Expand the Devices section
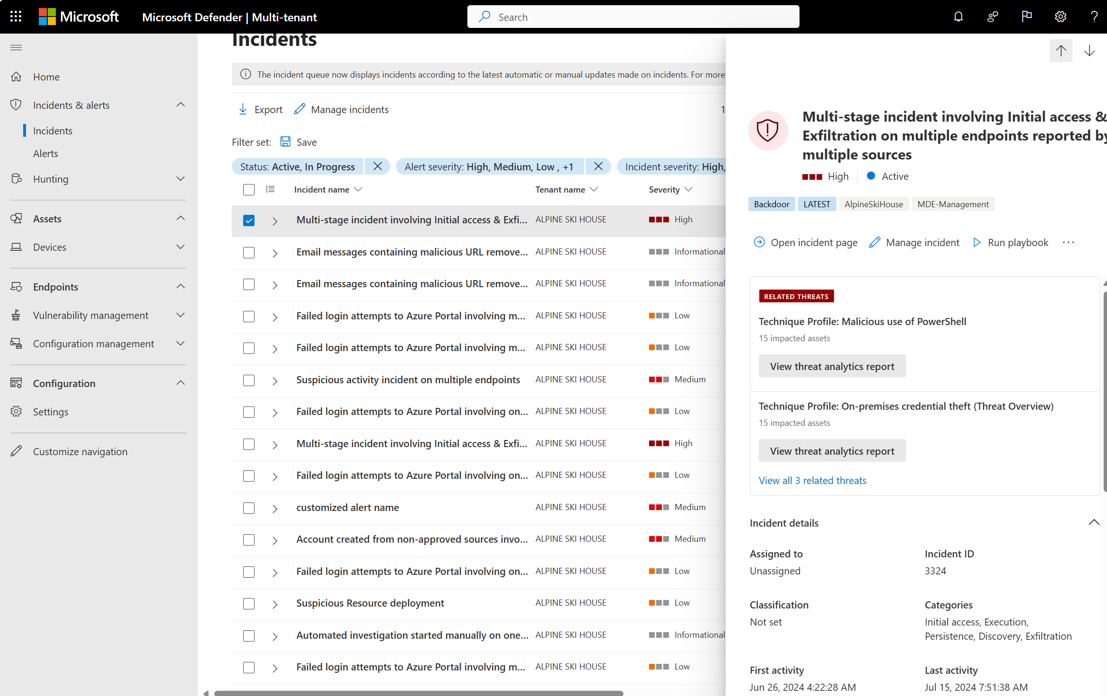Screen dimensions: 1107x696 (180, 247)
